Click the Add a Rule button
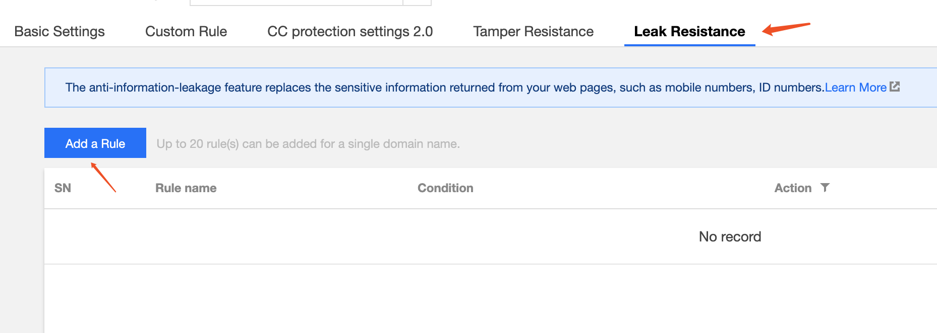Image resolution: width=937 pixels, height=333 pixels. (95, 143)
